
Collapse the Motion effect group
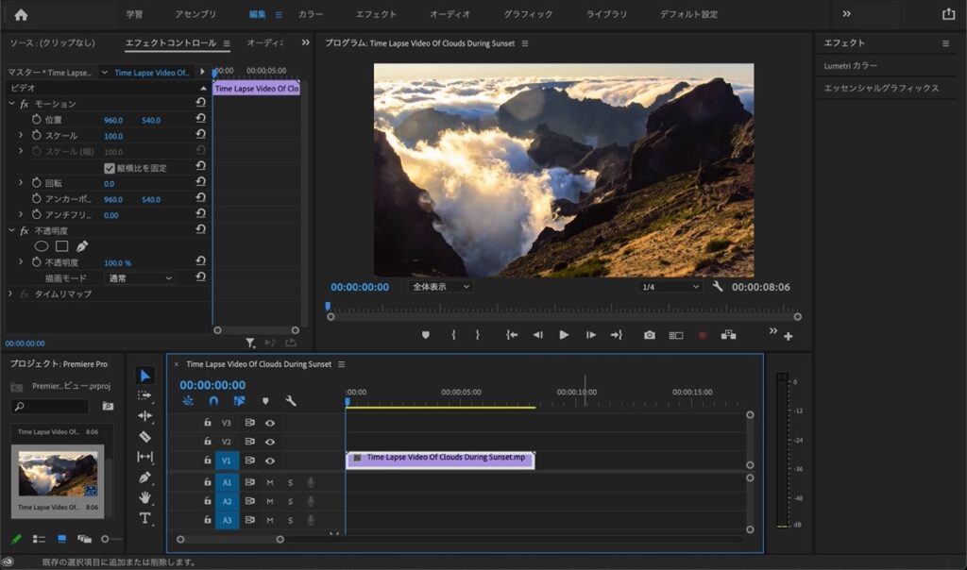click(11, 104)
